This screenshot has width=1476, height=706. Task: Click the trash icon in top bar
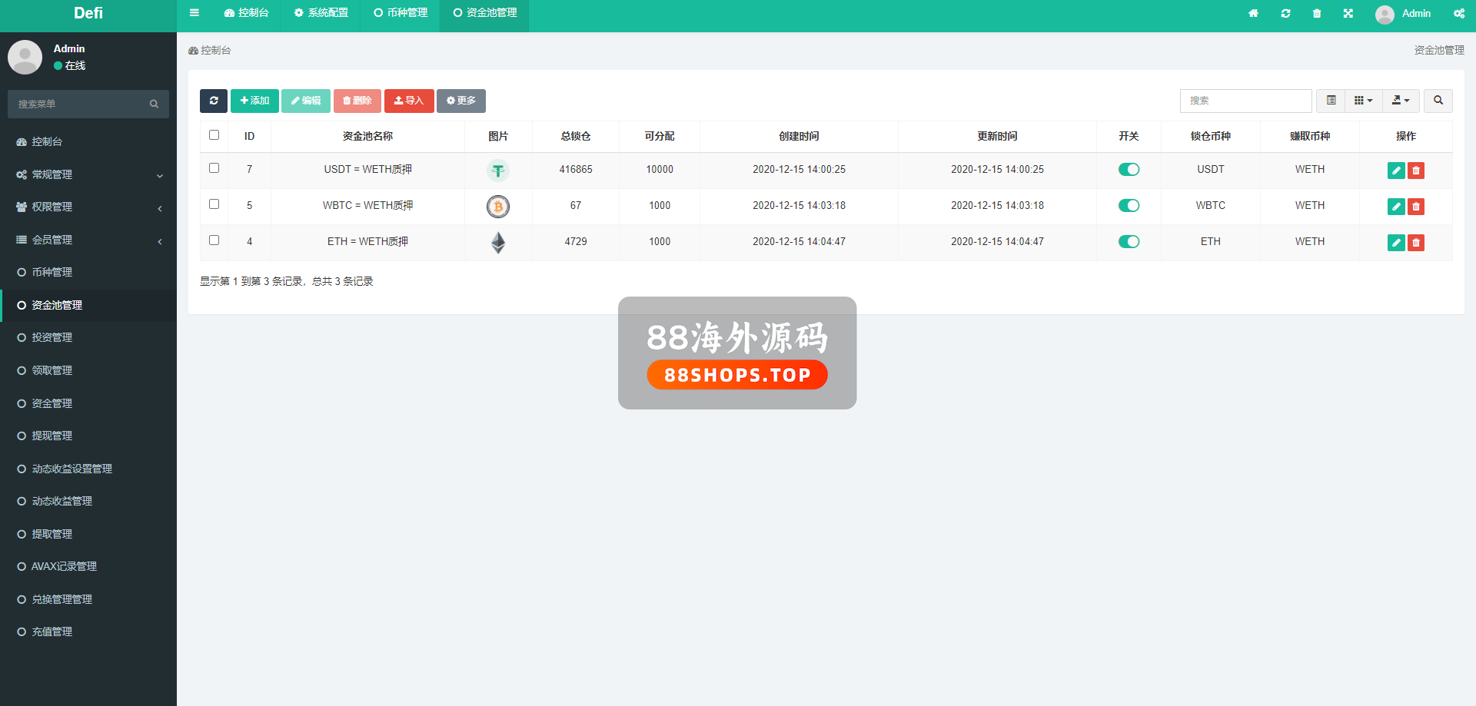(x=1317, y=13)
